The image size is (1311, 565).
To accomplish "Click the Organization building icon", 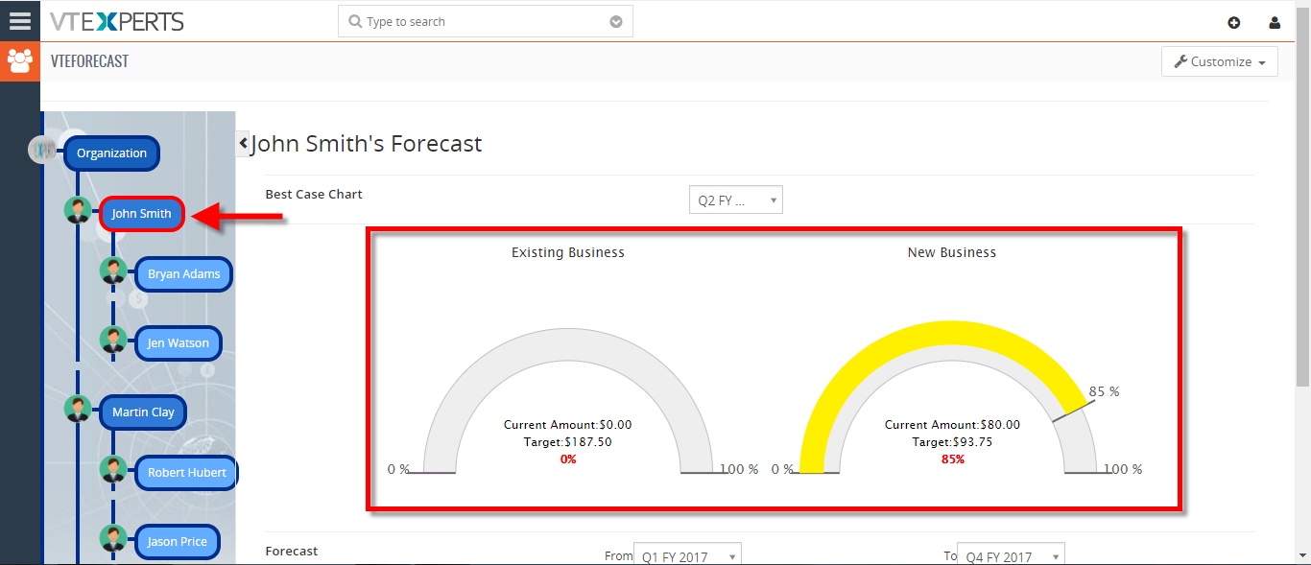I will coord(44,150).
